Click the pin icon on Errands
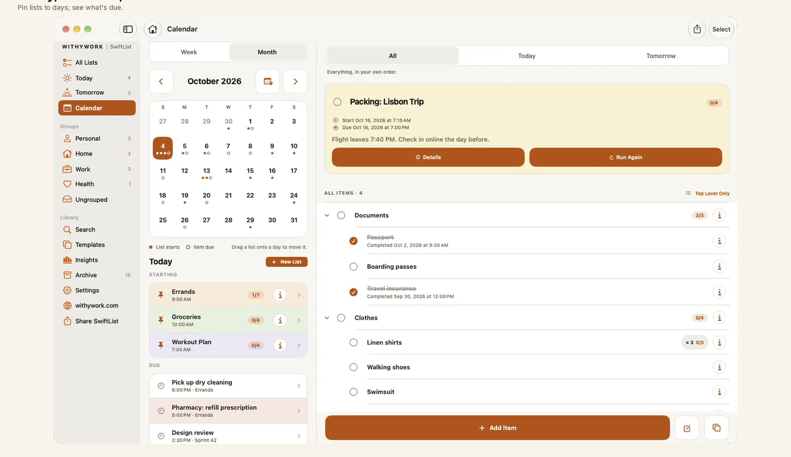This screenshot has width=791, height=457. click(160, 295)
